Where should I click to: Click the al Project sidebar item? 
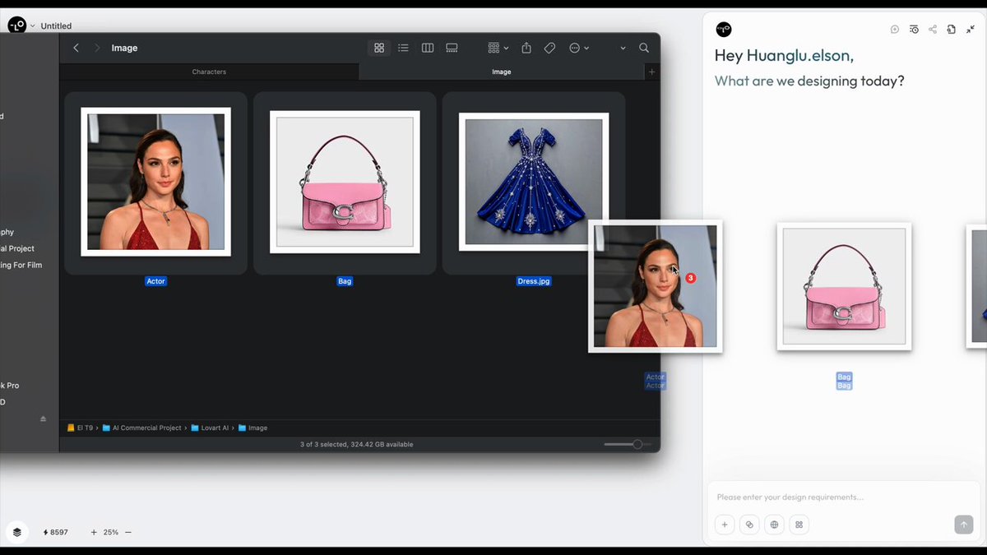[17, 248]
